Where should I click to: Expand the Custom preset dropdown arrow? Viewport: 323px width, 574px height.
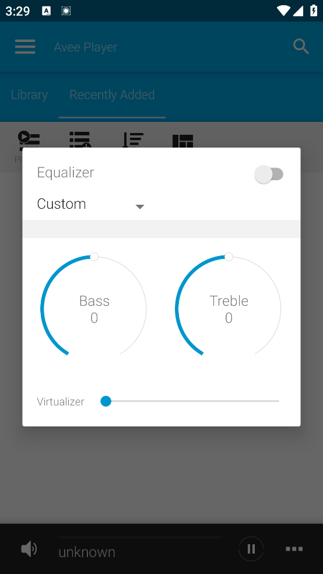(140, 207)
